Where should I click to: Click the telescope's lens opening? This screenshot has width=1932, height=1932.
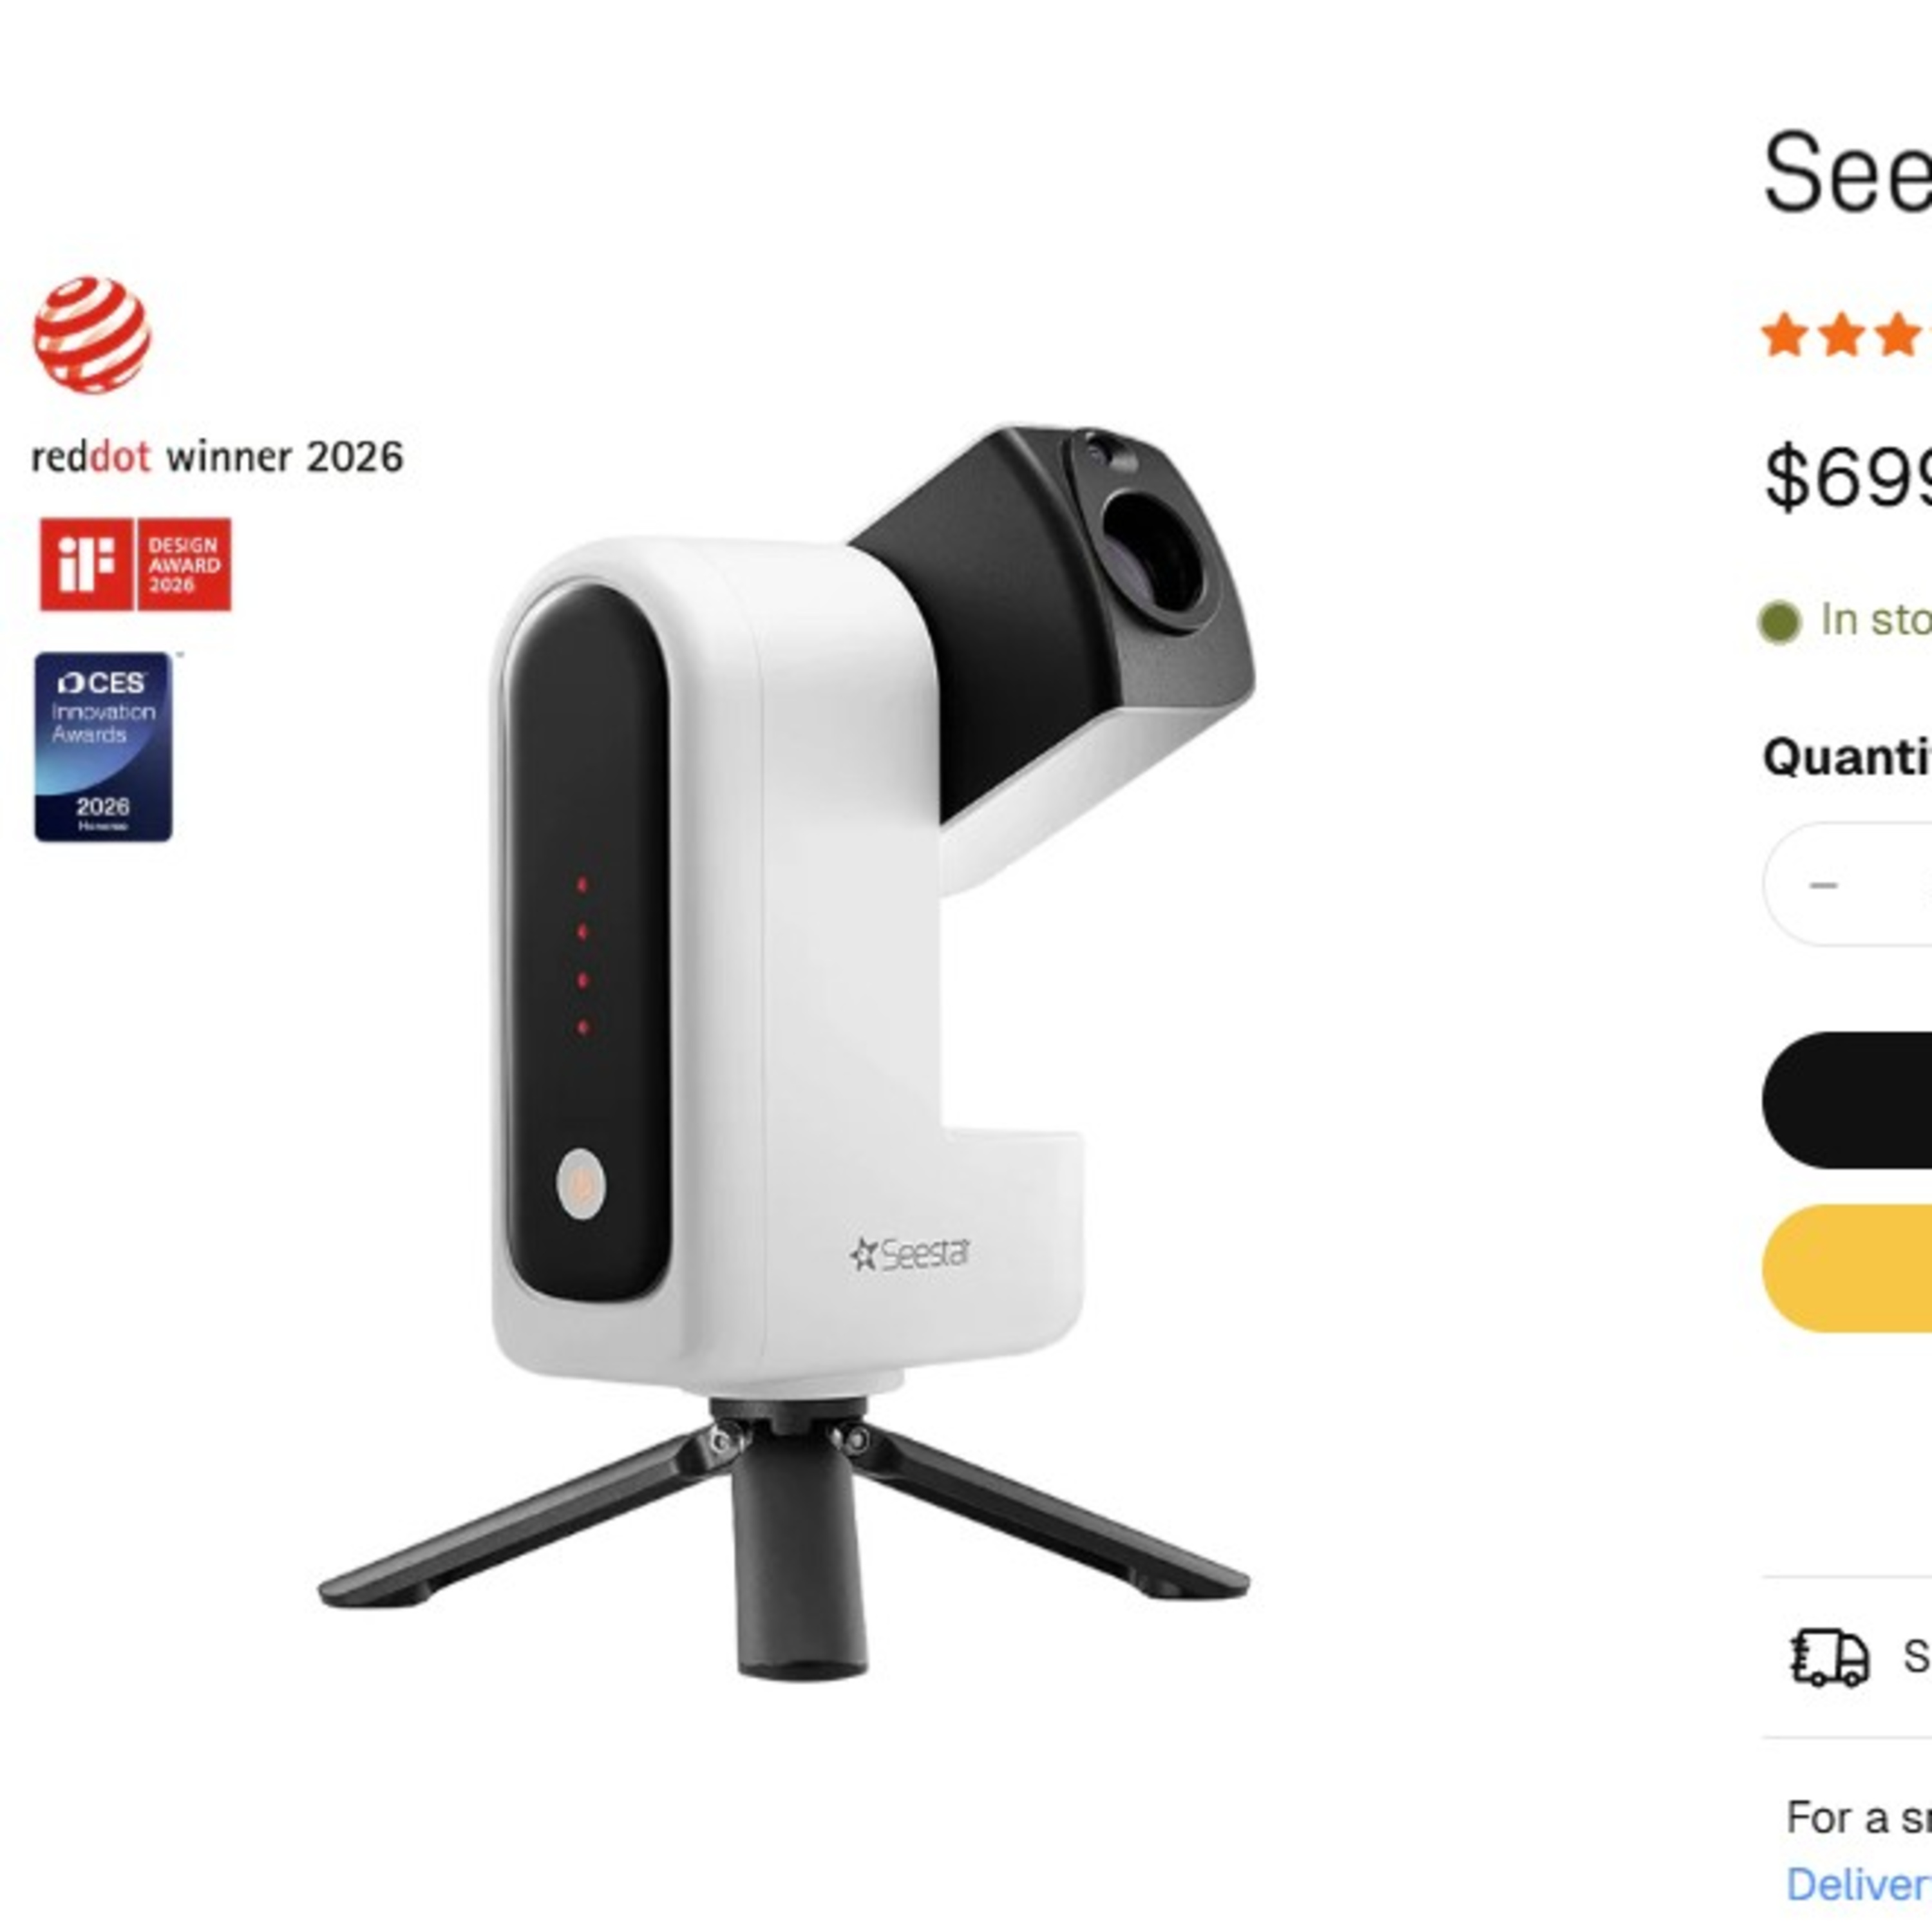coord(1153,554)
